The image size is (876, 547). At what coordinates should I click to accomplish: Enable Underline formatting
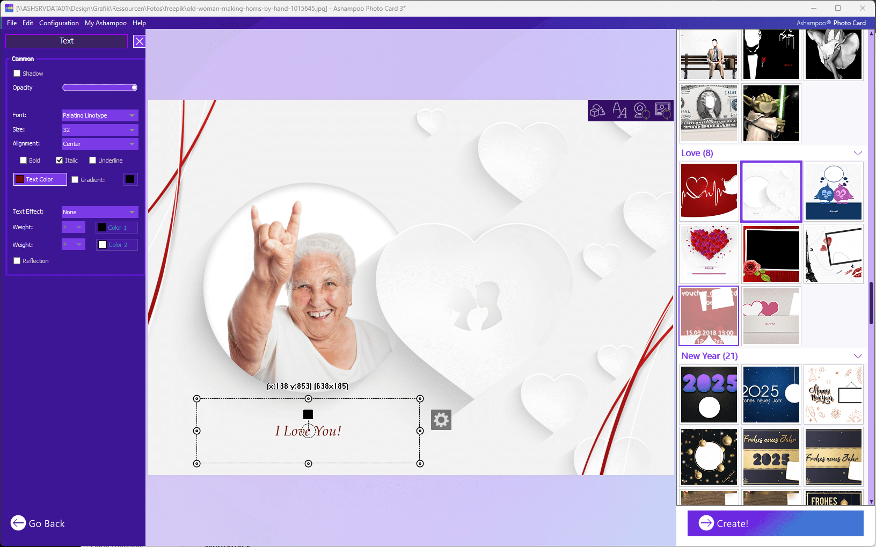(x=92, y=160)
